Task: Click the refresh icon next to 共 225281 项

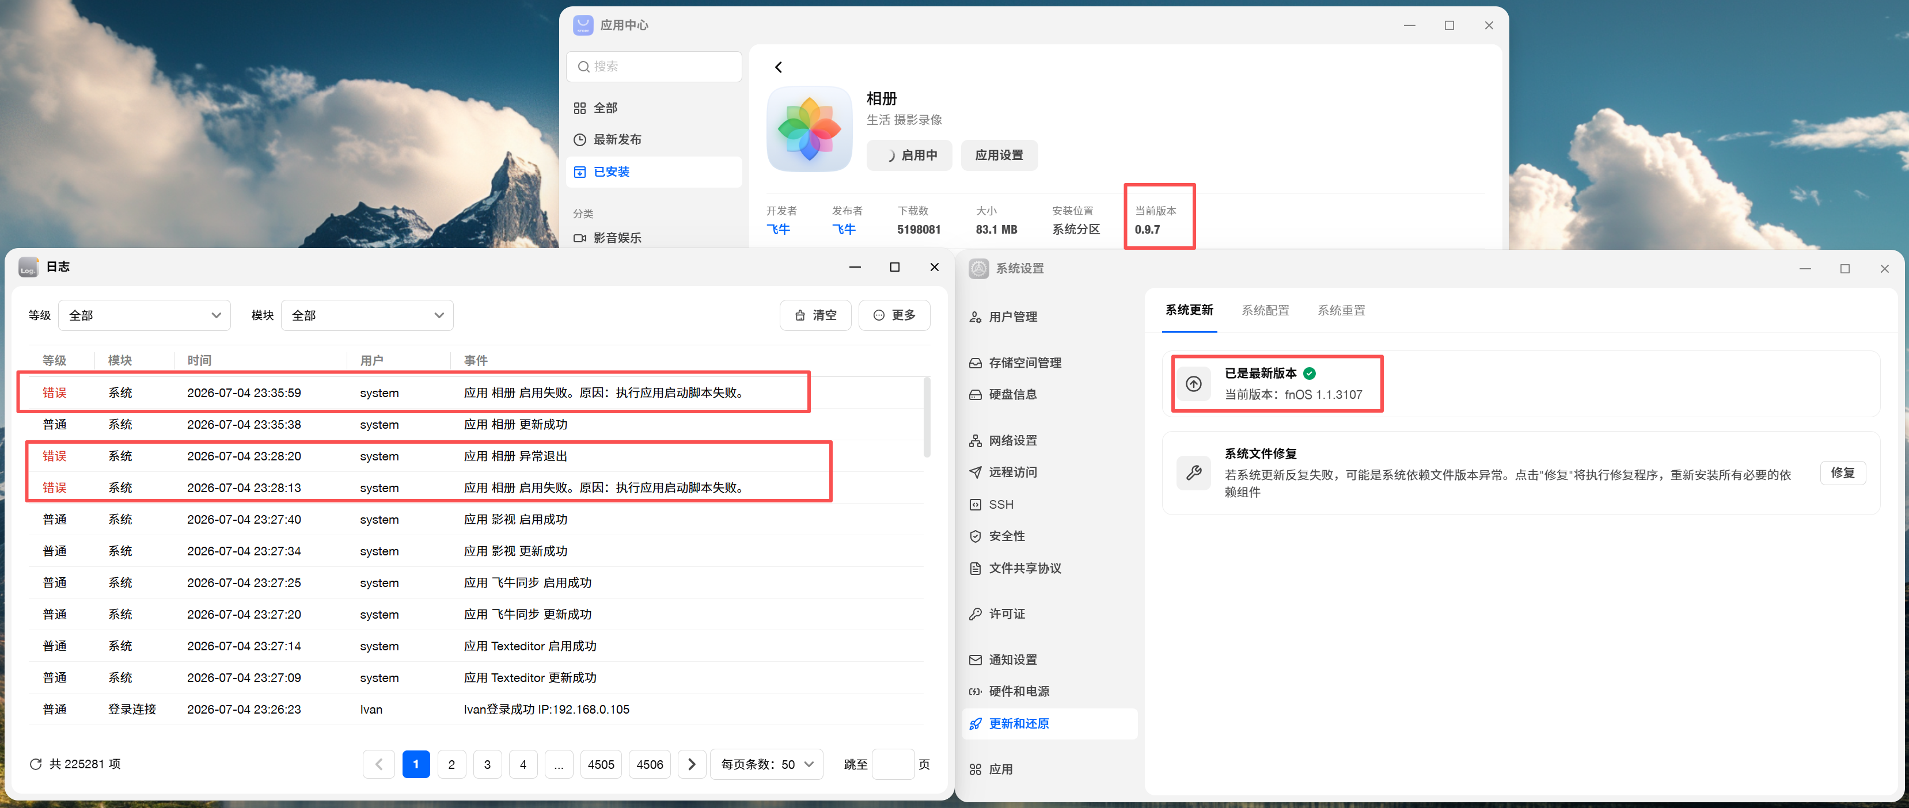Action: tap(35, 764)
